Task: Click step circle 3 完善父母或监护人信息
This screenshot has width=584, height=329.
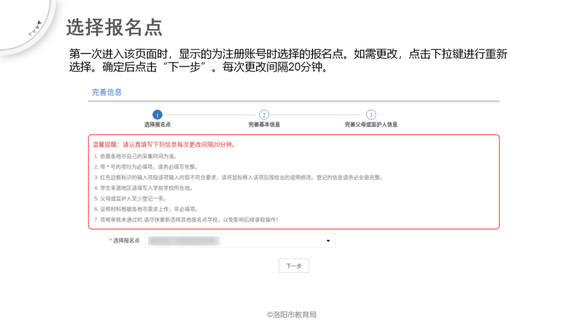Action: coord(370,115)
